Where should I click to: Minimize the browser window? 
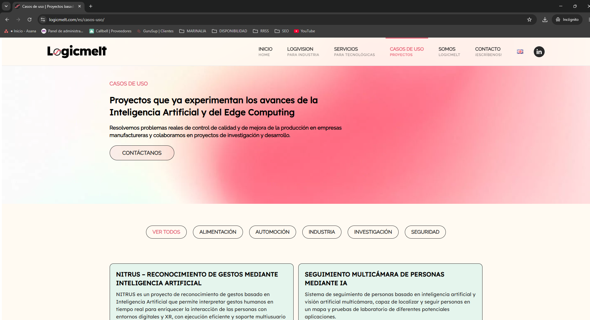[561, 6]
